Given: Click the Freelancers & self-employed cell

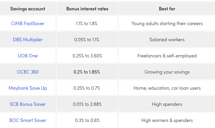Looking at the screenshot, I should tap(167, 56).
